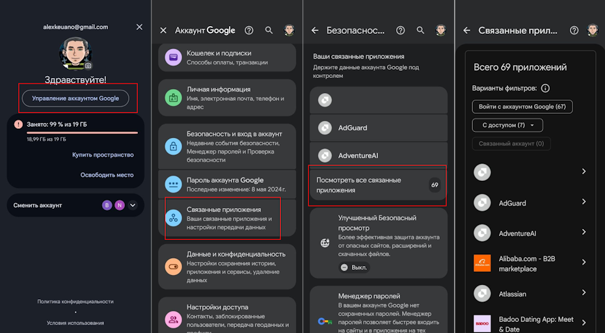Go back from Связанные приложения screen
This screenshot has height=333, width=605.
pos(467,30)
